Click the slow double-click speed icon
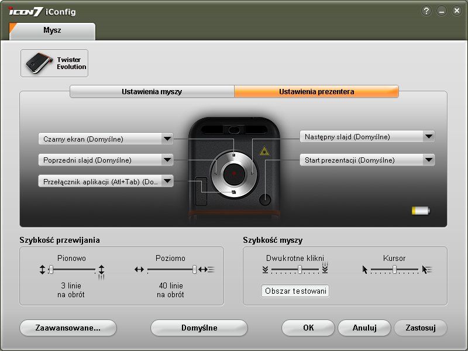The height and width of the screenshot is (351, 468). [266, 270]
